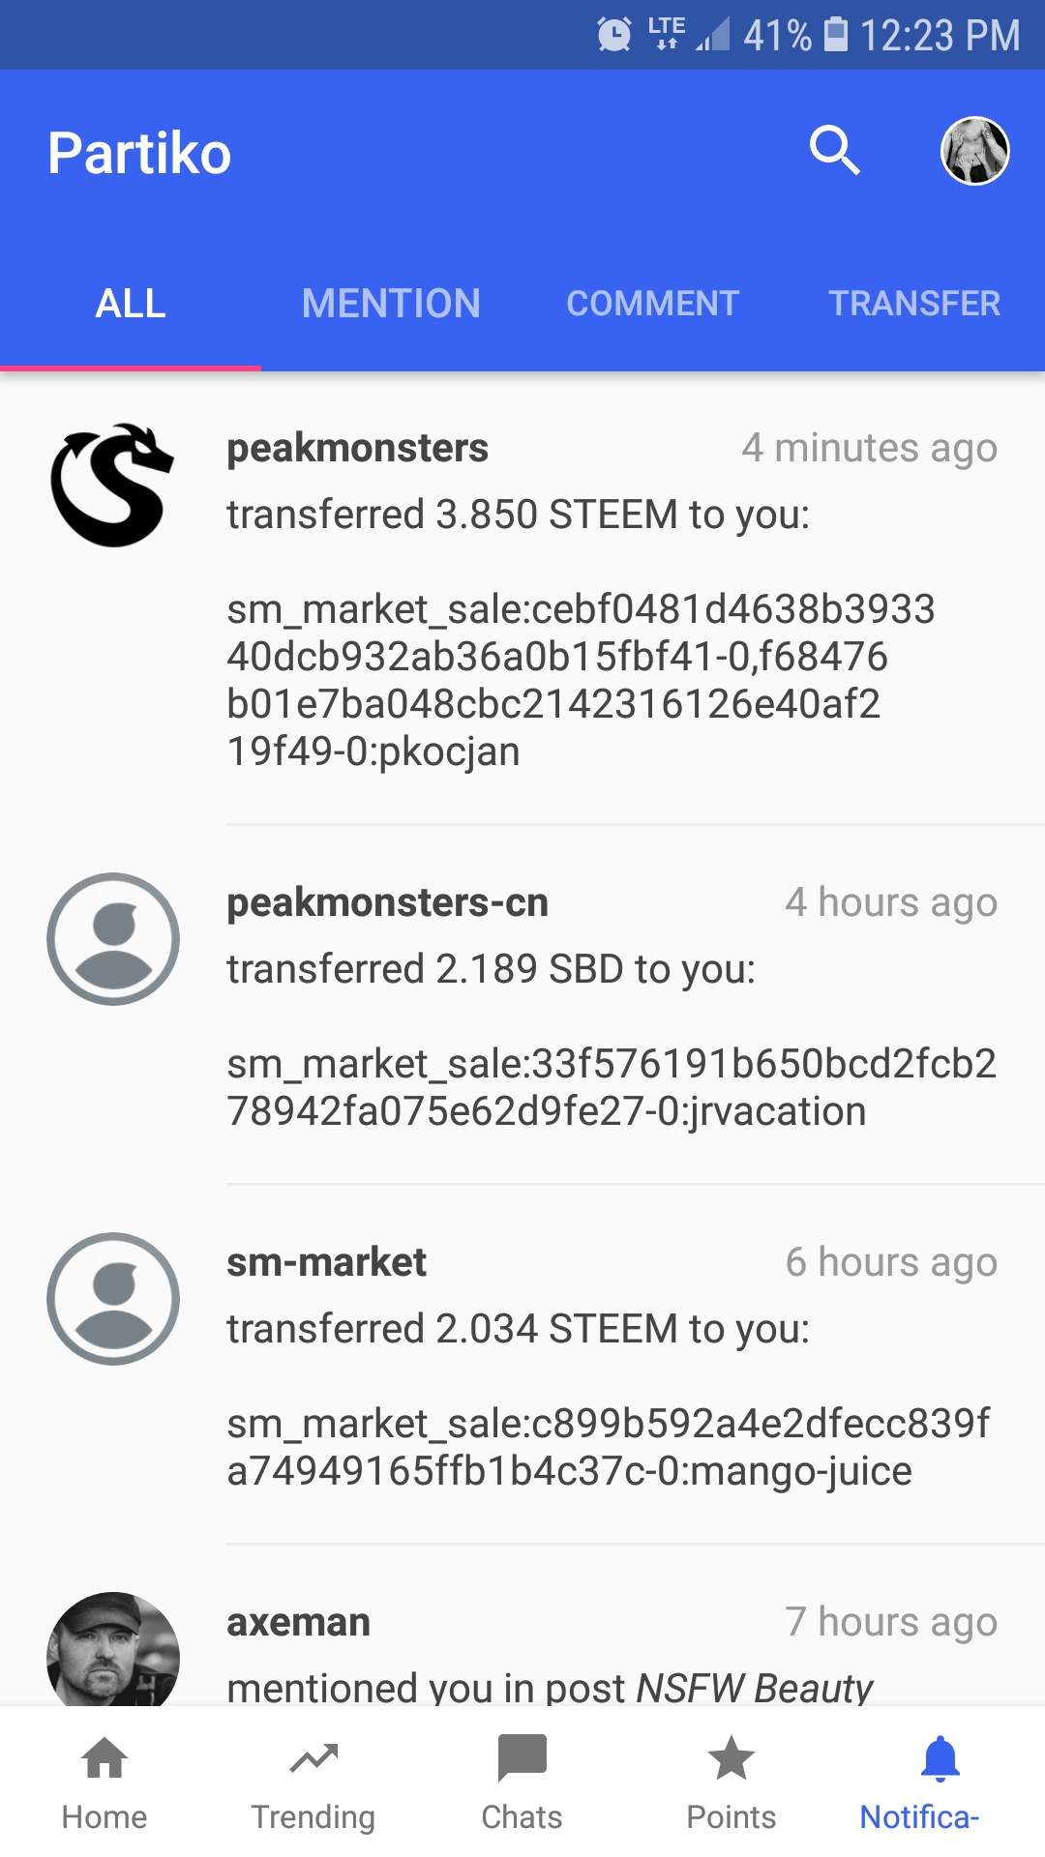The height and width of the screenshot is (1857, 1045).
Task: Tap the peakmonsters-cn default avatar
Action: click(113, 939)
